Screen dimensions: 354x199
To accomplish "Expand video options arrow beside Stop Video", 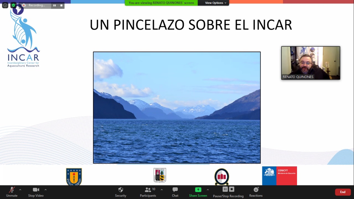I will tap(46, 190).
